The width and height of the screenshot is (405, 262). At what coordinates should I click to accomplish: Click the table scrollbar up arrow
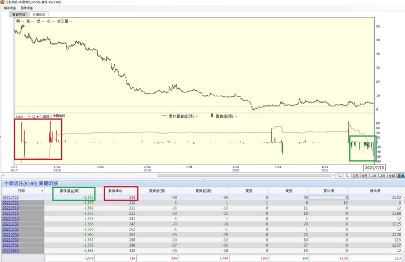pyautogui.click(x=403, y=197)
